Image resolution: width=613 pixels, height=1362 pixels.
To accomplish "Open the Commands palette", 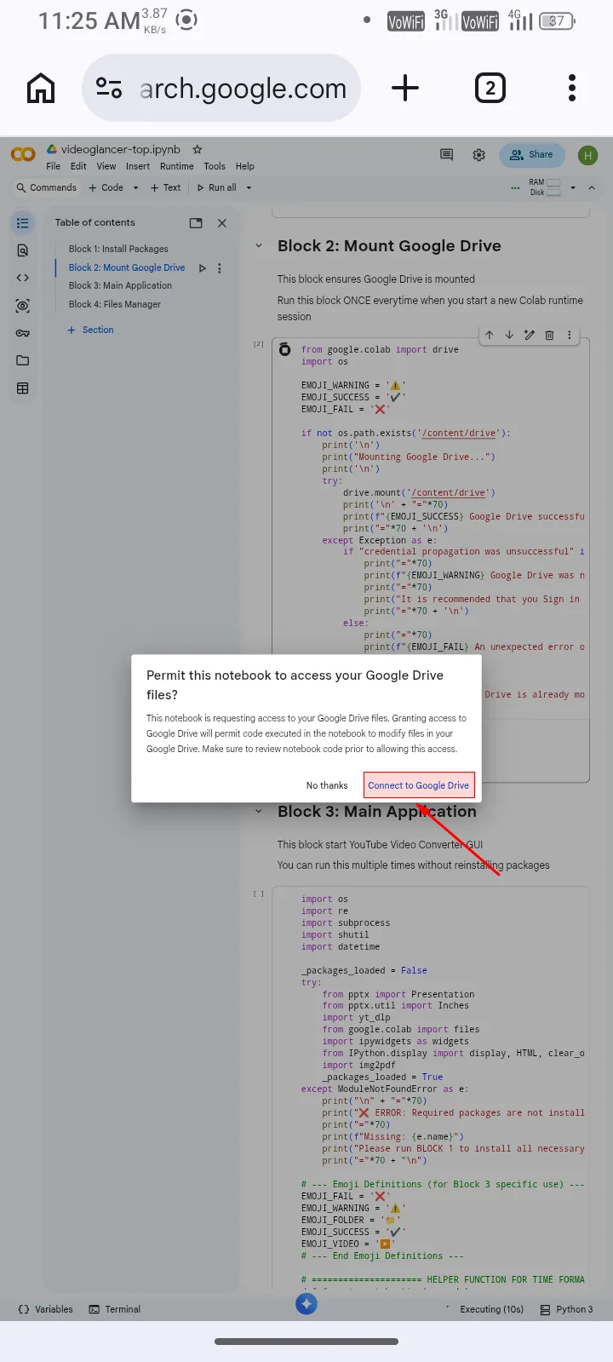I will (x=47, y=187).
